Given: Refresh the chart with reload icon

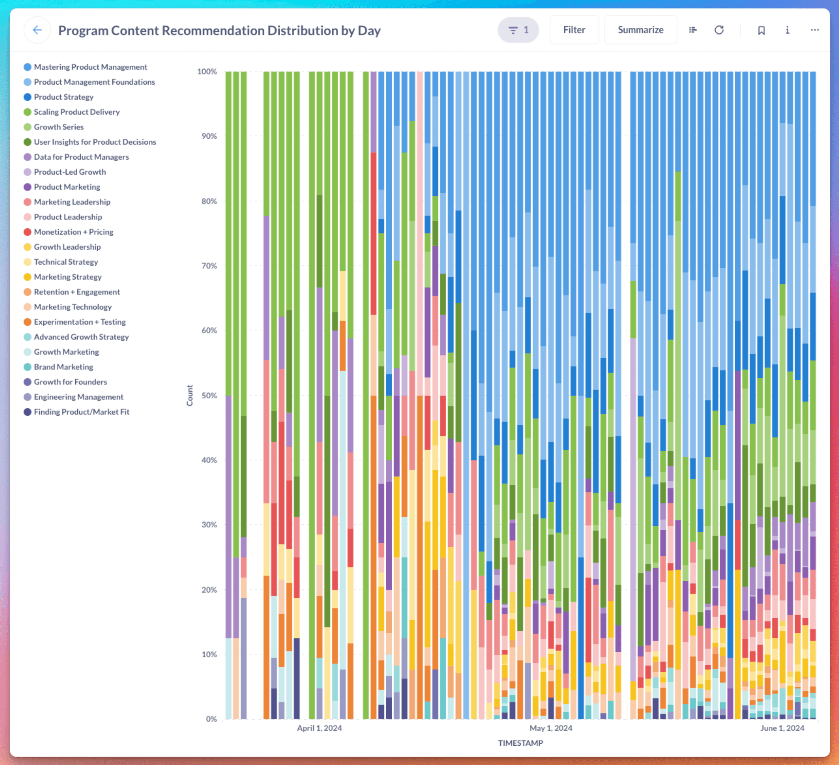Looking at the screenshot, I should pos(719,30).
